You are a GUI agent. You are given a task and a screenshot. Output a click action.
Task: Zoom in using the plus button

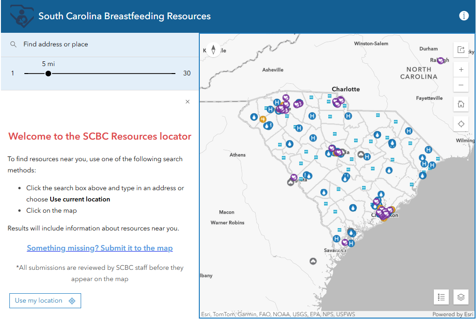(461, 69)
